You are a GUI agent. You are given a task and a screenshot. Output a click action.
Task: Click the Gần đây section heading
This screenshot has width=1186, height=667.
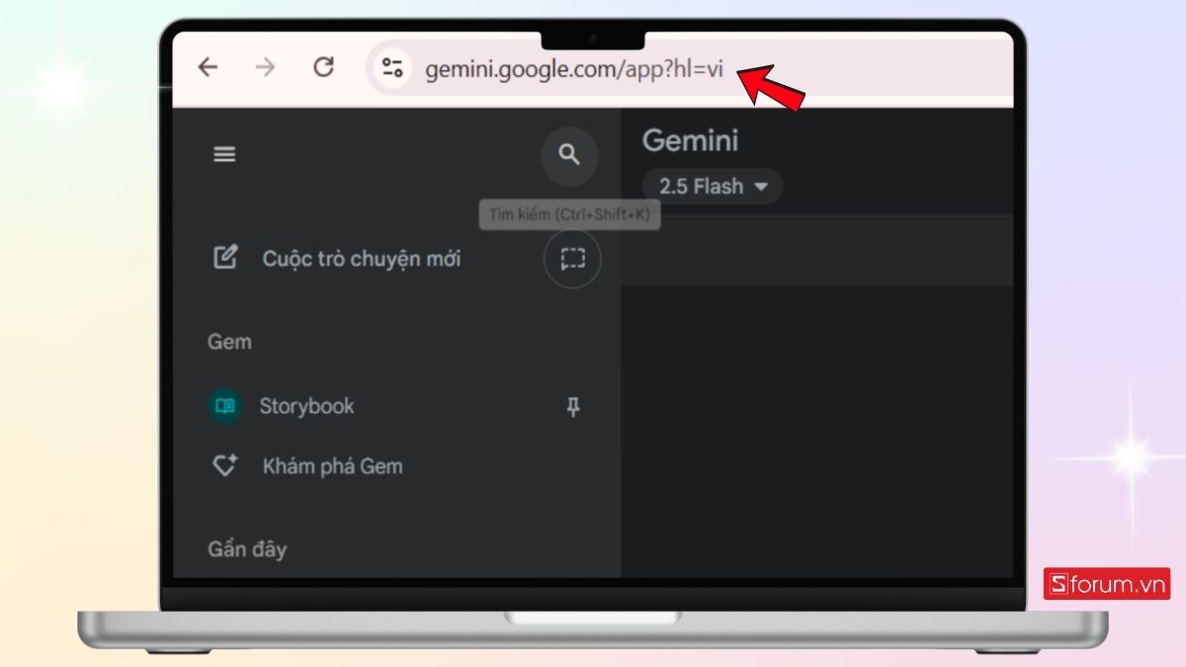(x=247, y=549)
